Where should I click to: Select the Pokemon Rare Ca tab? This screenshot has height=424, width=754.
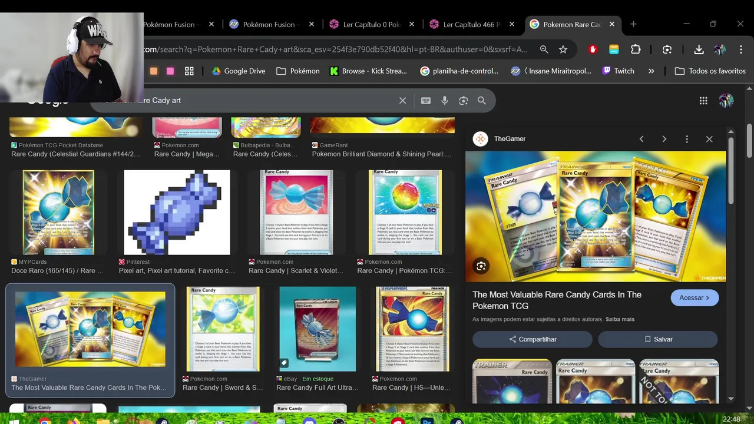(x=572, y=24)
